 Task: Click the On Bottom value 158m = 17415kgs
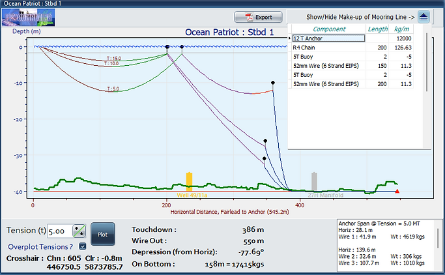[x=234, y=264]
